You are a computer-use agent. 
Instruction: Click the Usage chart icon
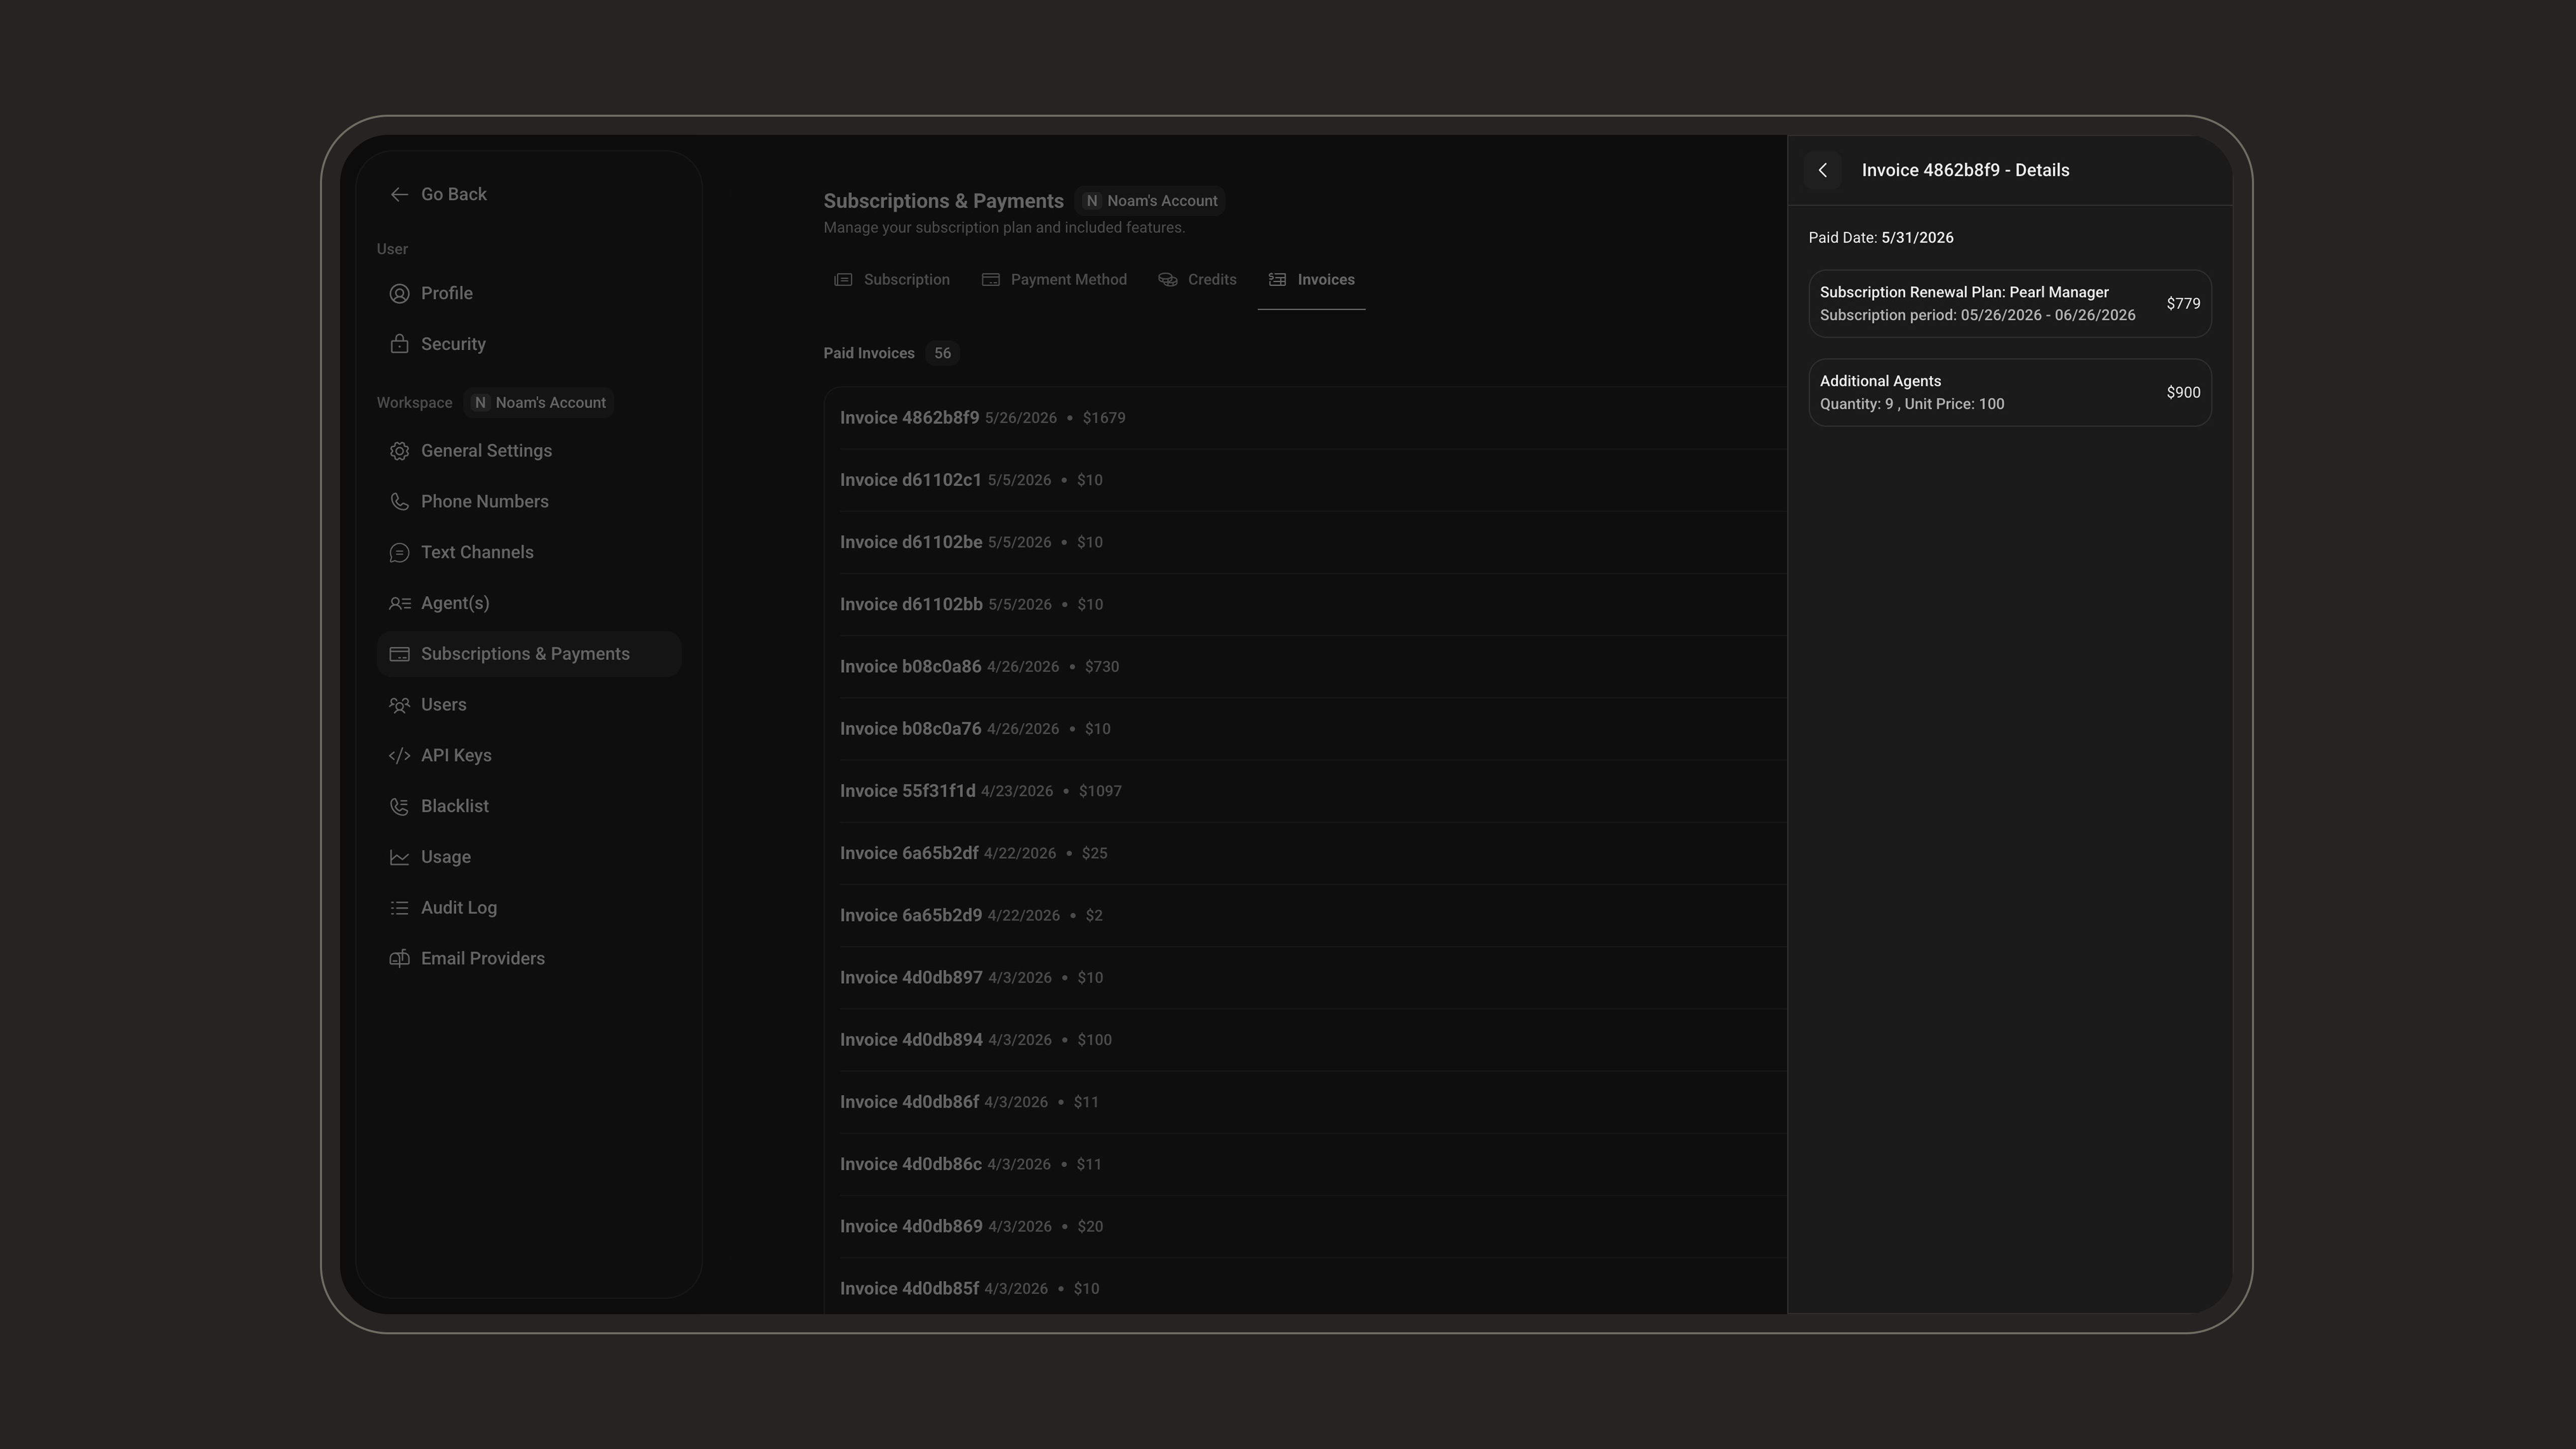pyautogui.click(x=399, y=857)
